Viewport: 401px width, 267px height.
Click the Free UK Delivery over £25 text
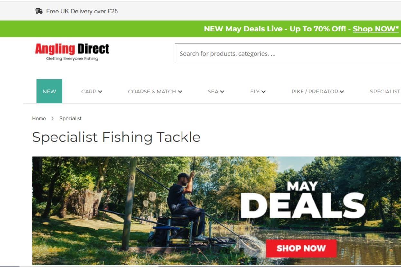[82, 11]
